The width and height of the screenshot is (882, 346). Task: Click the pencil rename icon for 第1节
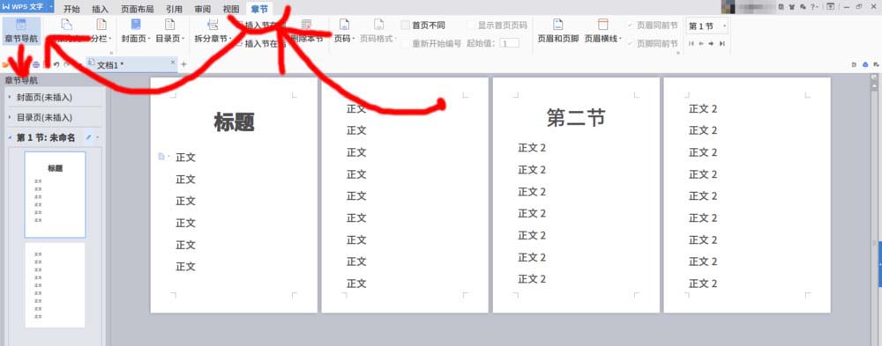point(87,137)
